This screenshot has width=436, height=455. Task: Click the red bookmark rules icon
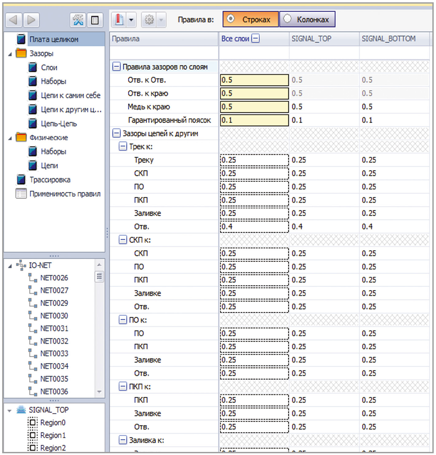coord(119,20)
